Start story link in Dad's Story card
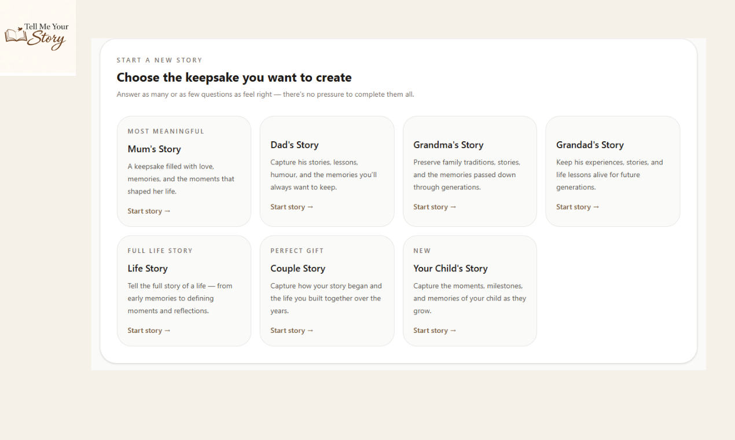 tap(292, 207)
